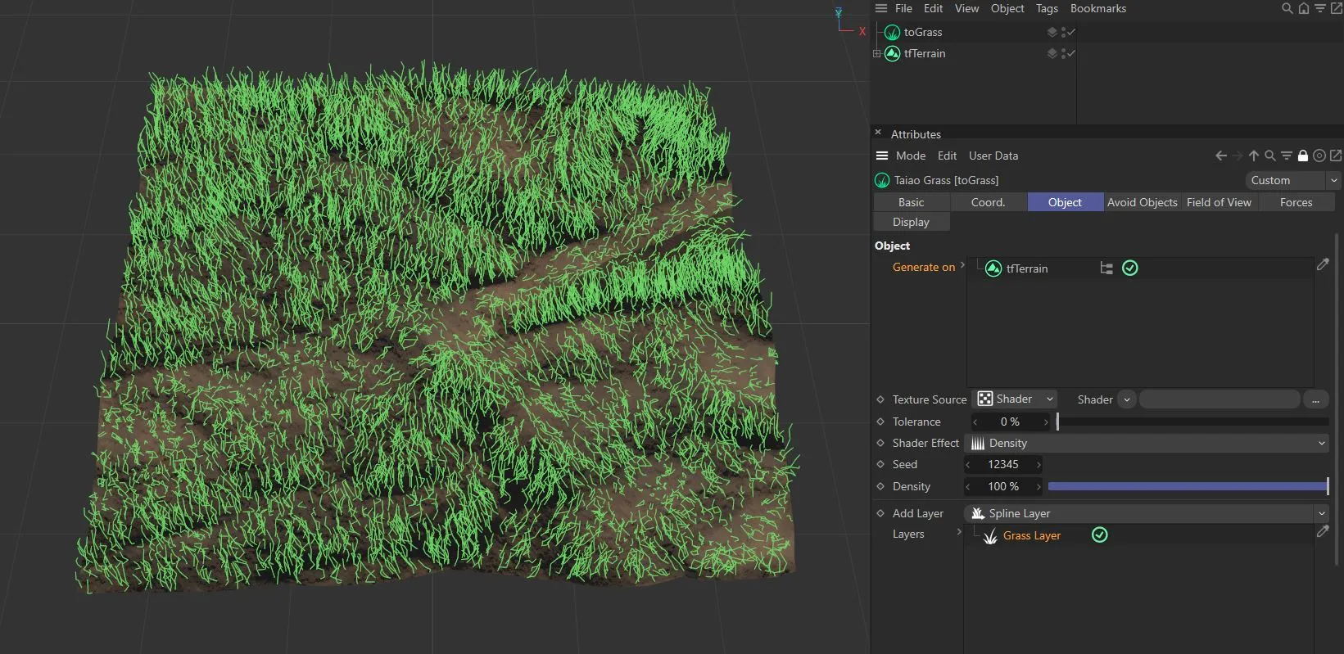Click the hierarchy icon next to tfTerrain link

point(1106,268)
